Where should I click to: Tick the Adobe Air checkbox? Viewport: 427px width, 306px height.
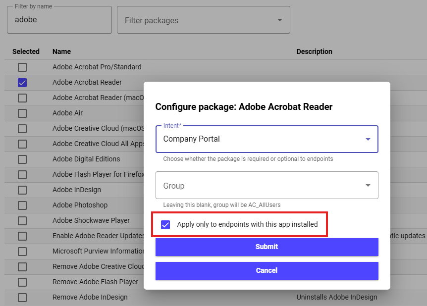tap(22, 113)
